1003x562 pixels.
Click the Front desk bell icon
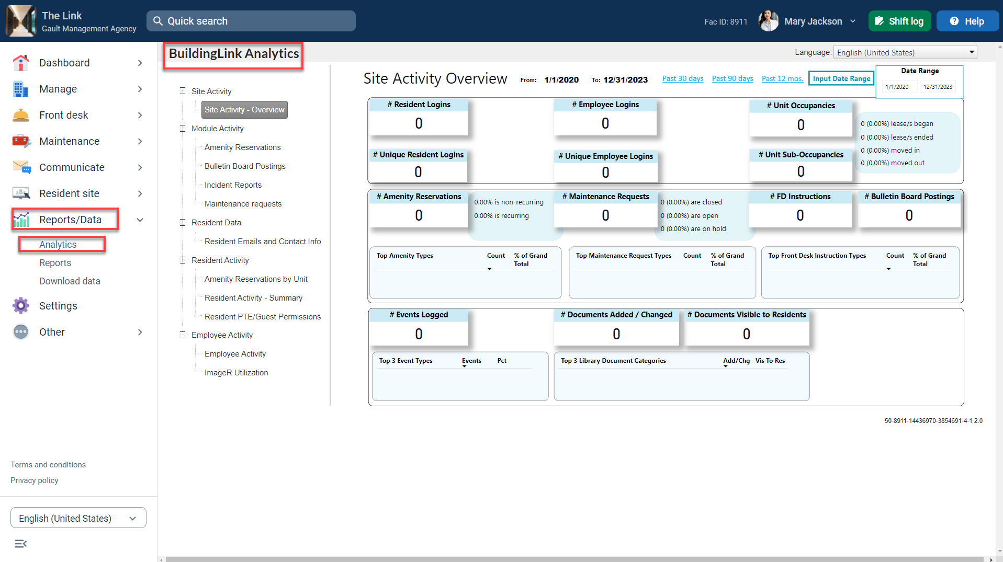(x=21, y=115)
